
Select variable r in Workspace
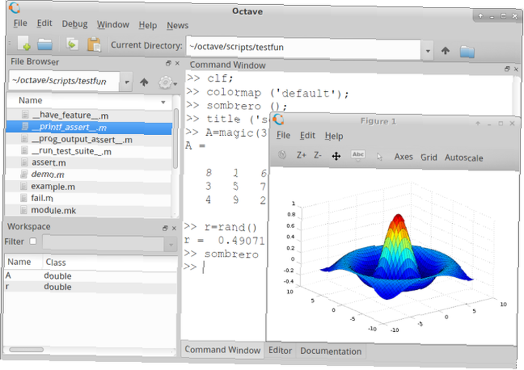pos(91,287)
